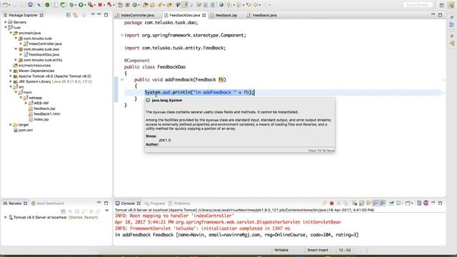Image resolution: width=457 pixels, height=257 pixels.
Task: Click the green relaunch icon in the top toolbar
Action: pos(63,5)
